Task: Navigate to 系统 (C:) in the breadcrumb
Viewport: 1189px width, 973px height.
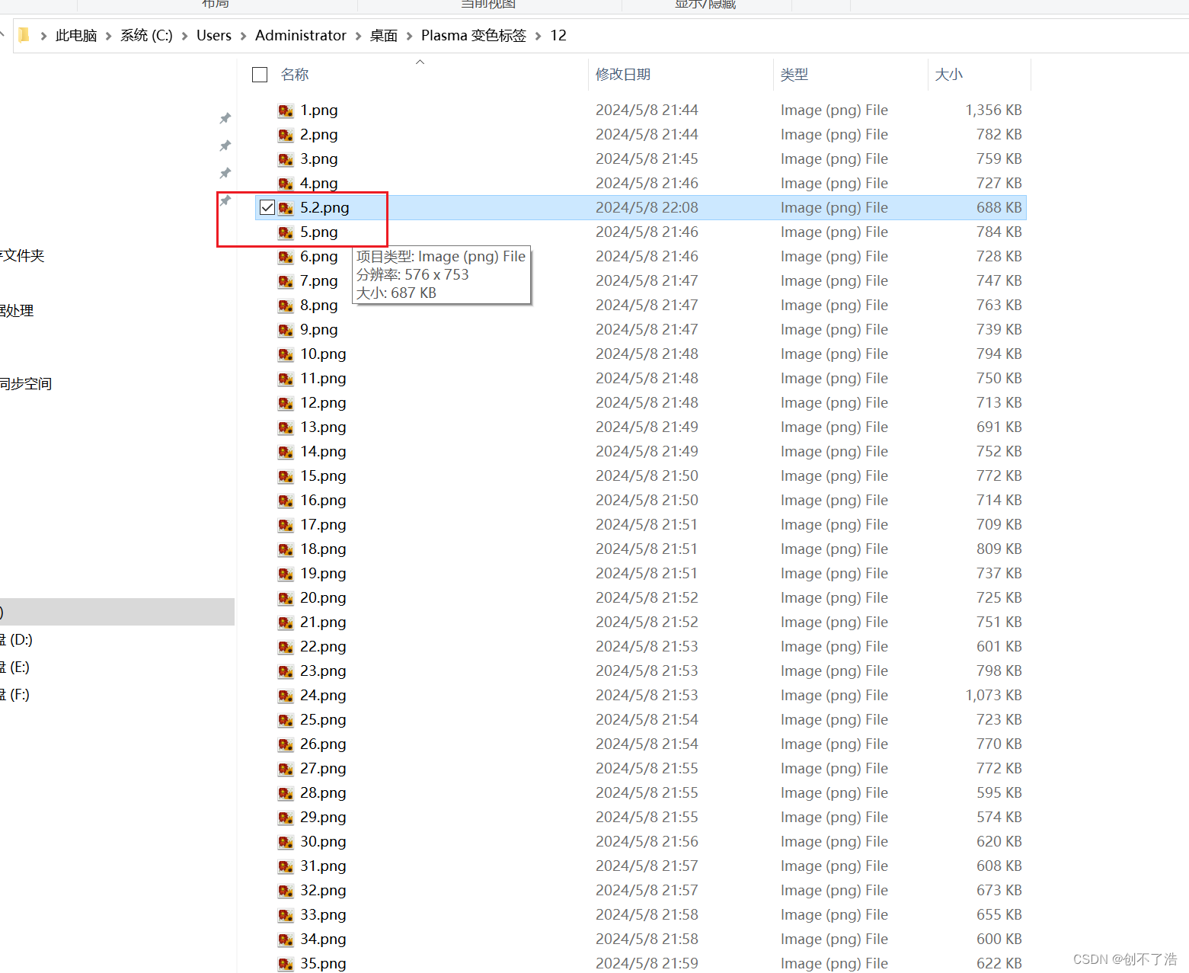Action: [146, 36]
